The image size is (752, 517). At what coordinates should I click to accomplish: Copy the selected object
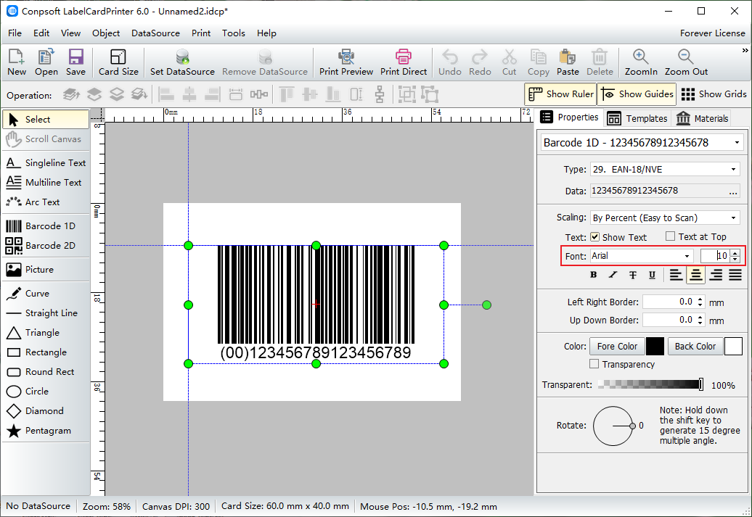tap(538, 62)
